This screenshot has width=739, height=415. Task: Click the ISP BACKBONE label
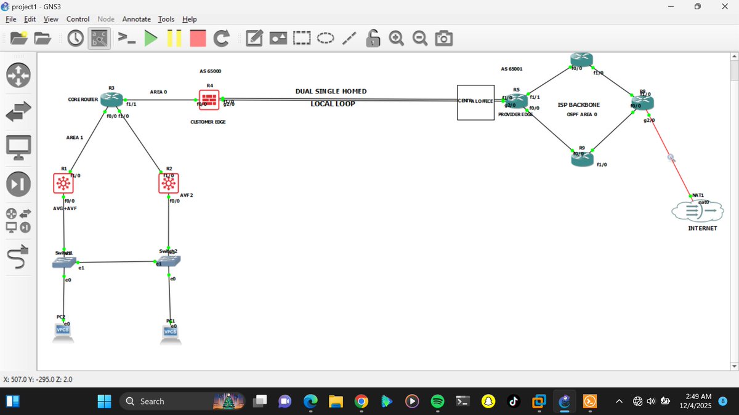578,105
